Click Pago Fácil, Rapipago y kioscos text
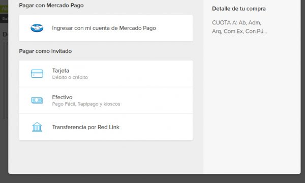Viewport: 305px width, 183px height. coord(86,104)
